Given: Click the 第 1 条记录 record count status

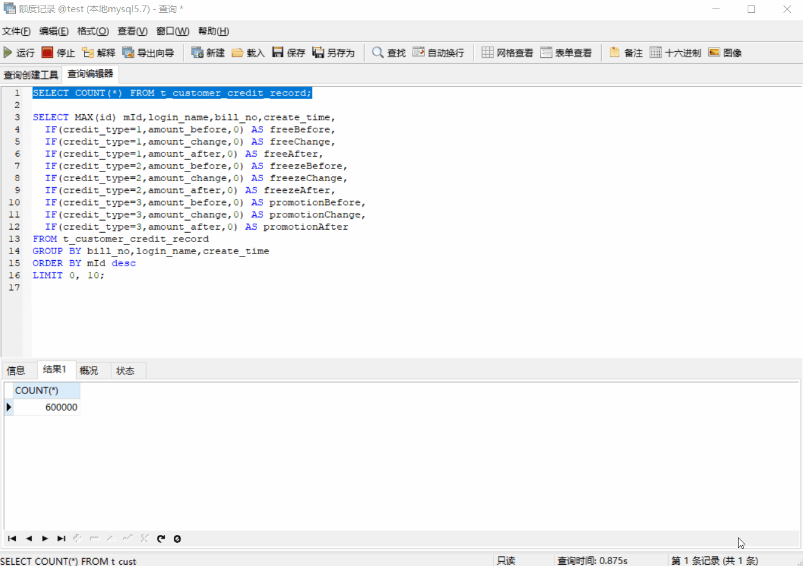Looking at the screenshot, I should [x=715, y=561].
